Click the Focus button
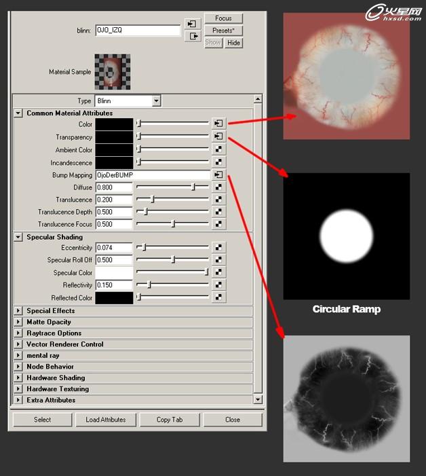426x476 pixels. [223, 18]
